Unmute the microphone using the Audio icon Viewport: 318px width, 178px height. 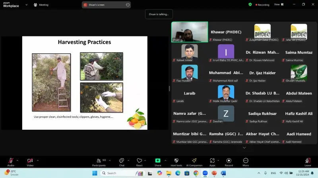pyautogui.click(x=11, y=161)
